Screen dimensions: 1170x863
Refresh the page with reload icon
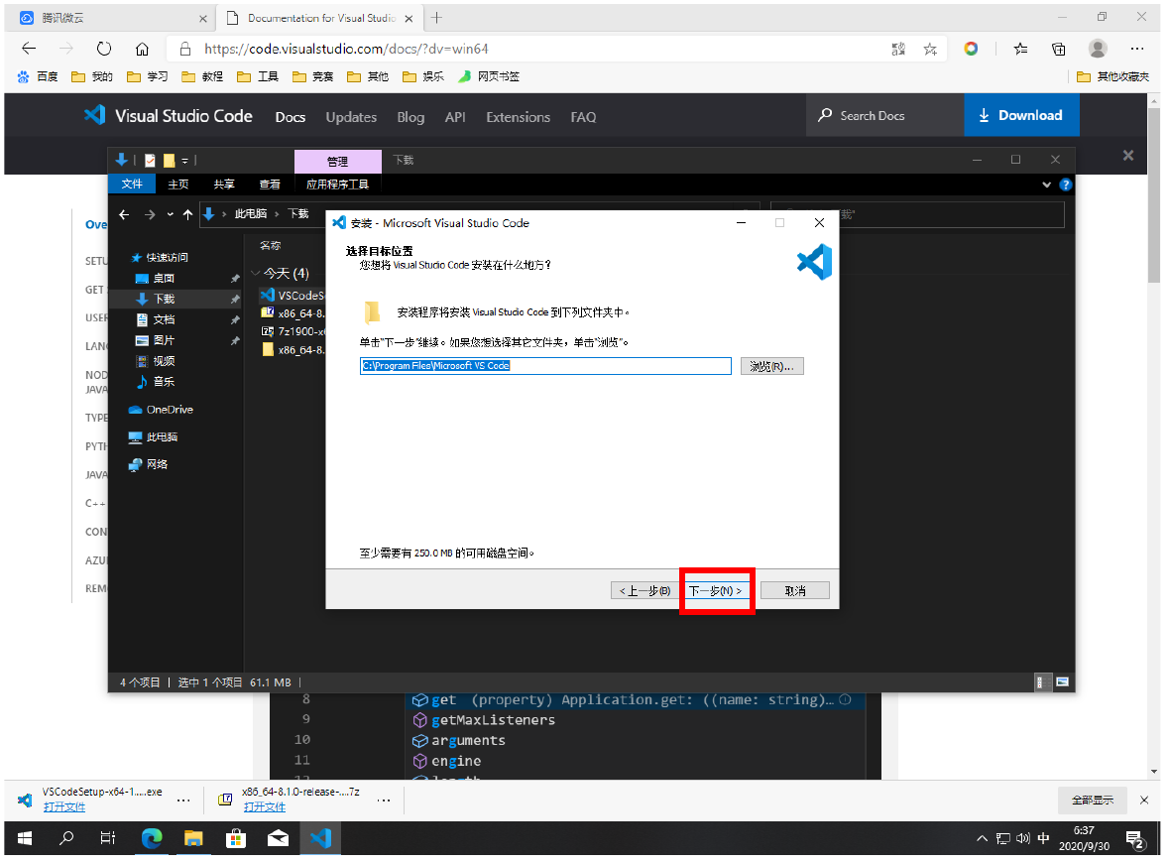[104, 49]
